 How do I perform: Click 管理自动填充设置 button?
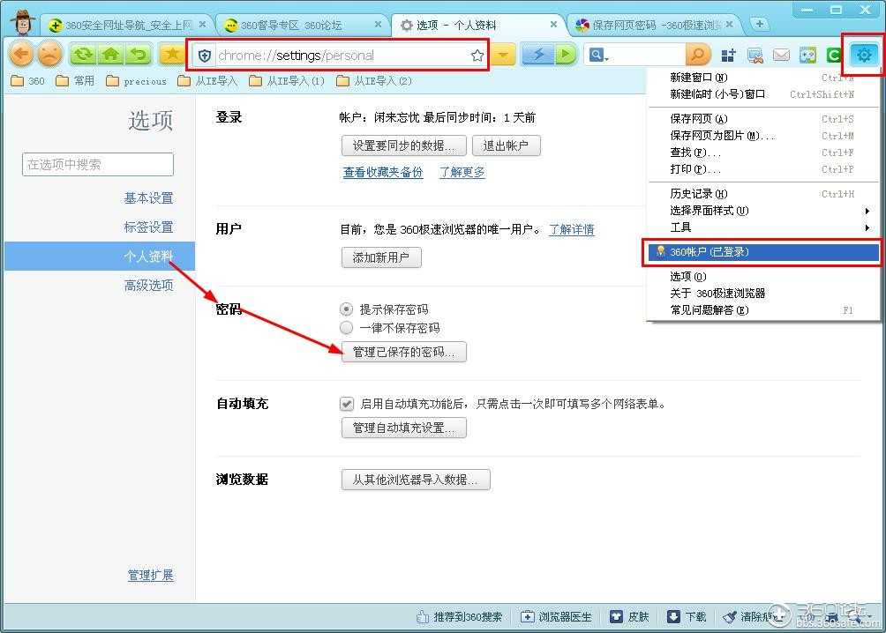pos(404,428)
